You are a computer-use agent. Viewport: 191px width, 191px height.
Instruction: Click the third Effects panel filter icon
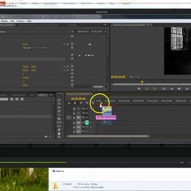22,99
